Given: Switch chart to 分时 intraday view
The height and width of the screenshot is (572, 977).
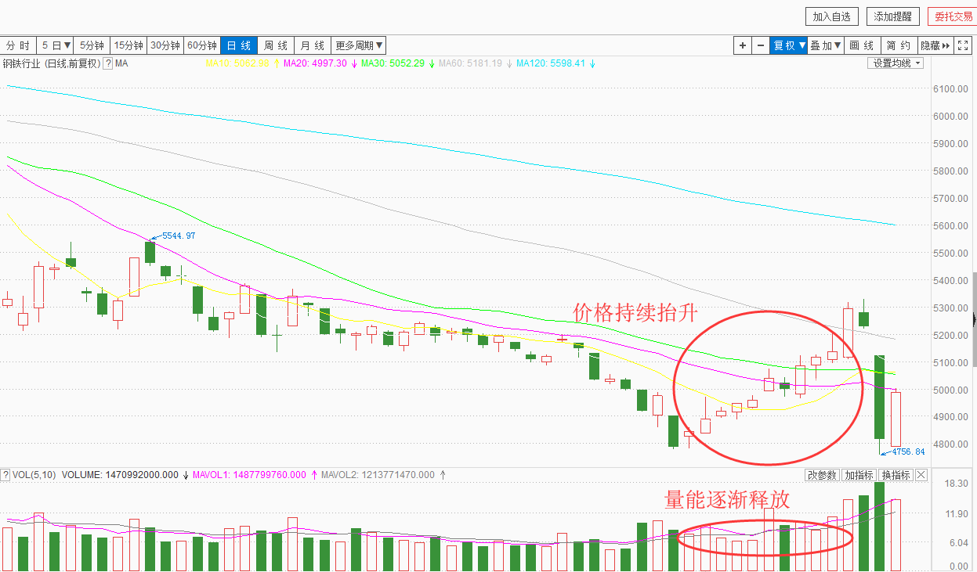Looking at the screenshot, I should tap(18, 45).
